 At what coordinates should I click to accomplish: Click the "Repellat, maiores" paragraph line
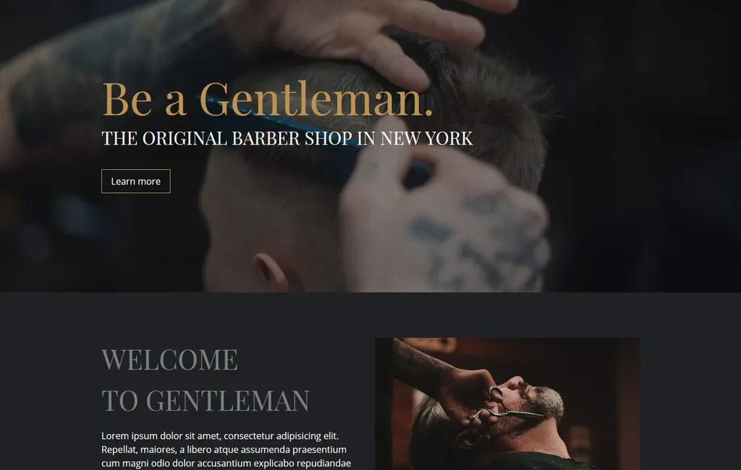(224, 449)
